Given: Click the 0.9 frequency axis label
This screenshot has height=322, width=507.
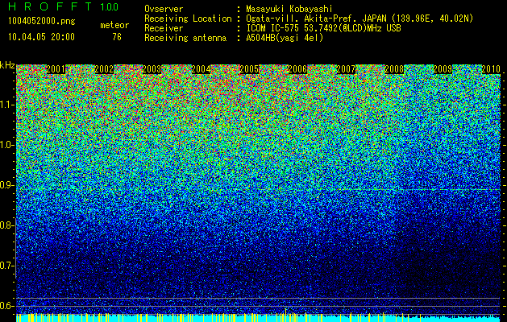Looking at the screenshot, I should tap(7, 185).
